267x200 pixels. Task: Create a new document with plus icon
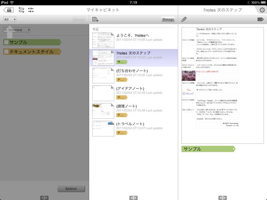[x=95, y=20]
